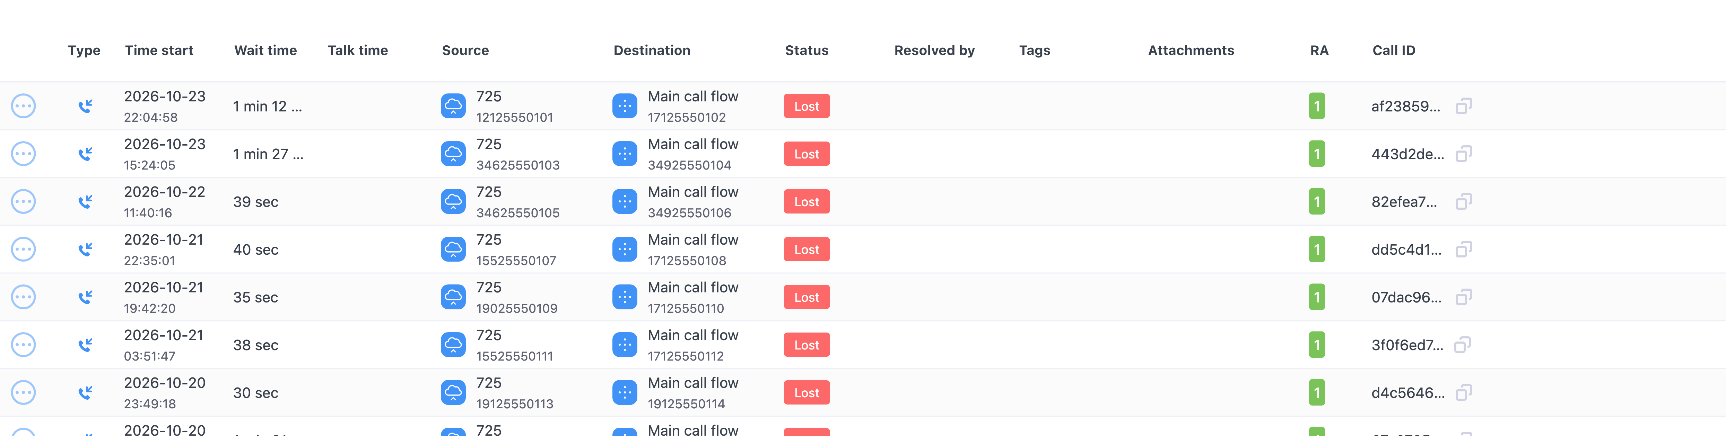Image resolution: width=1726 pixels, height=436 pixels.
Task: Click the time start 2026-10-21 19:42:20
Action: [164, 298]
